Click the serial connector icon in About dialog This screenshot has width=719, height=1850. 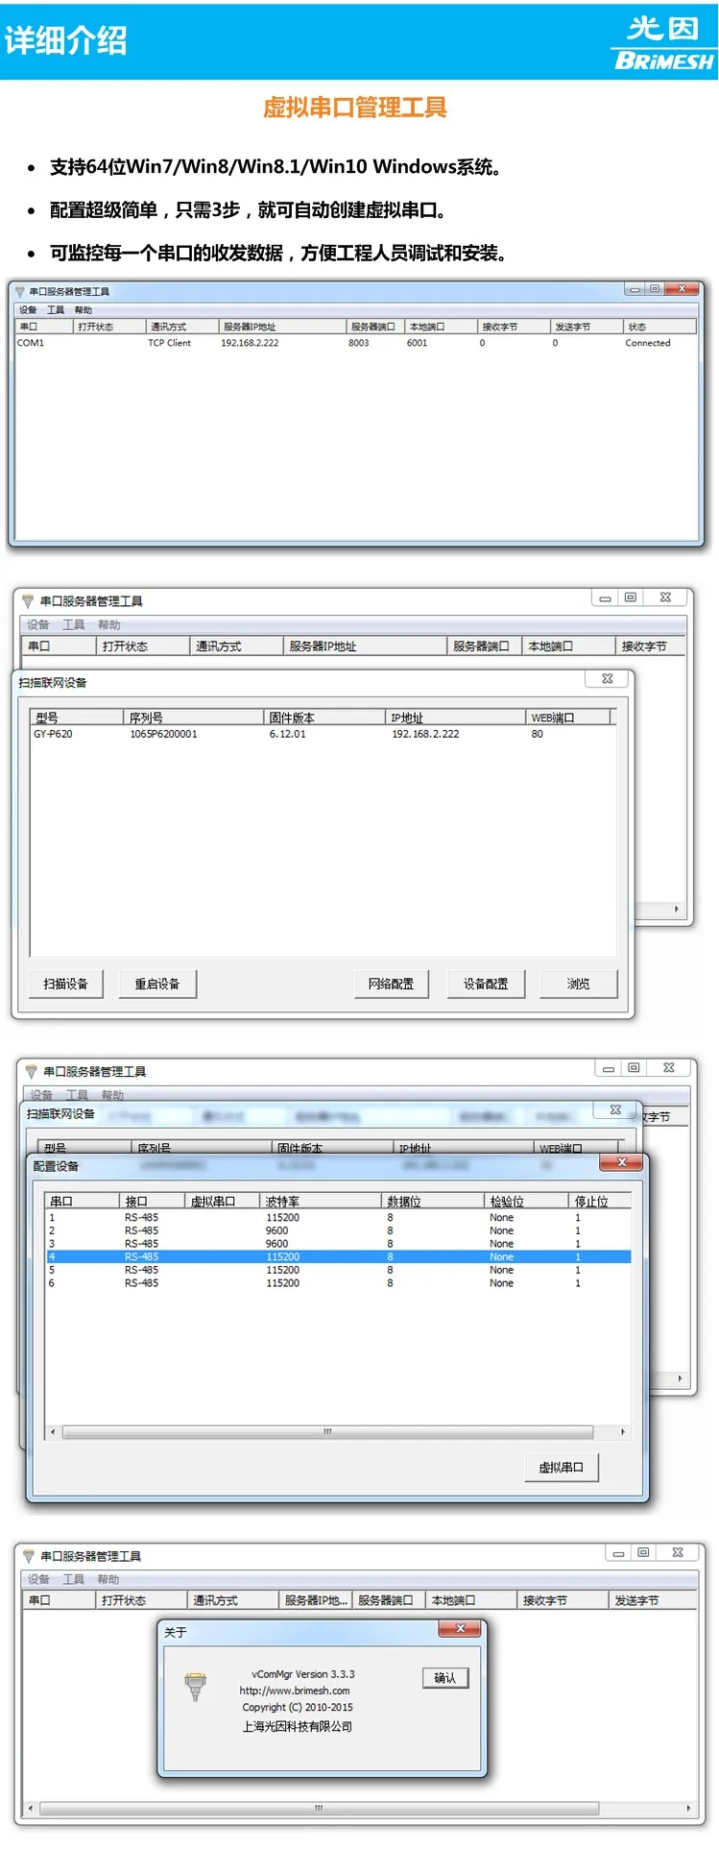[x=196, y=1687]
